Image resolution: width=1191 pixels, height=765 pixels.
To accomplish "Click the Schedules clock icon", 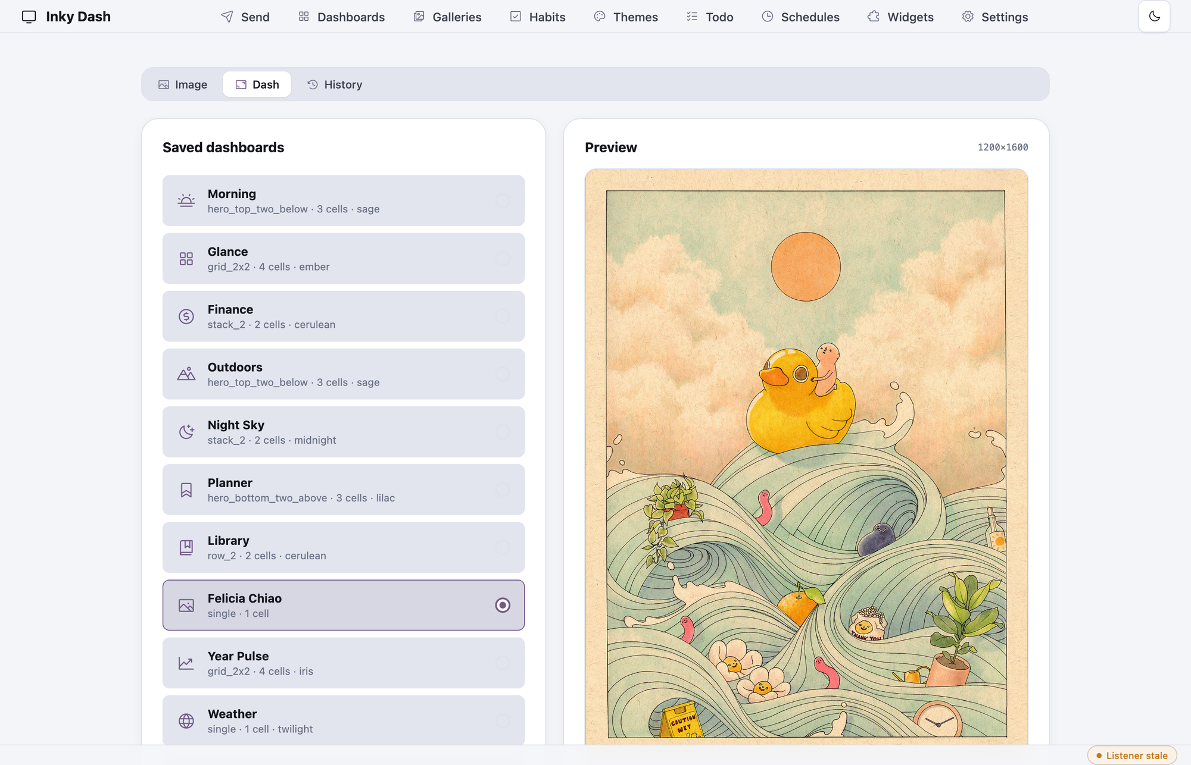I will (x=768, y=17).
